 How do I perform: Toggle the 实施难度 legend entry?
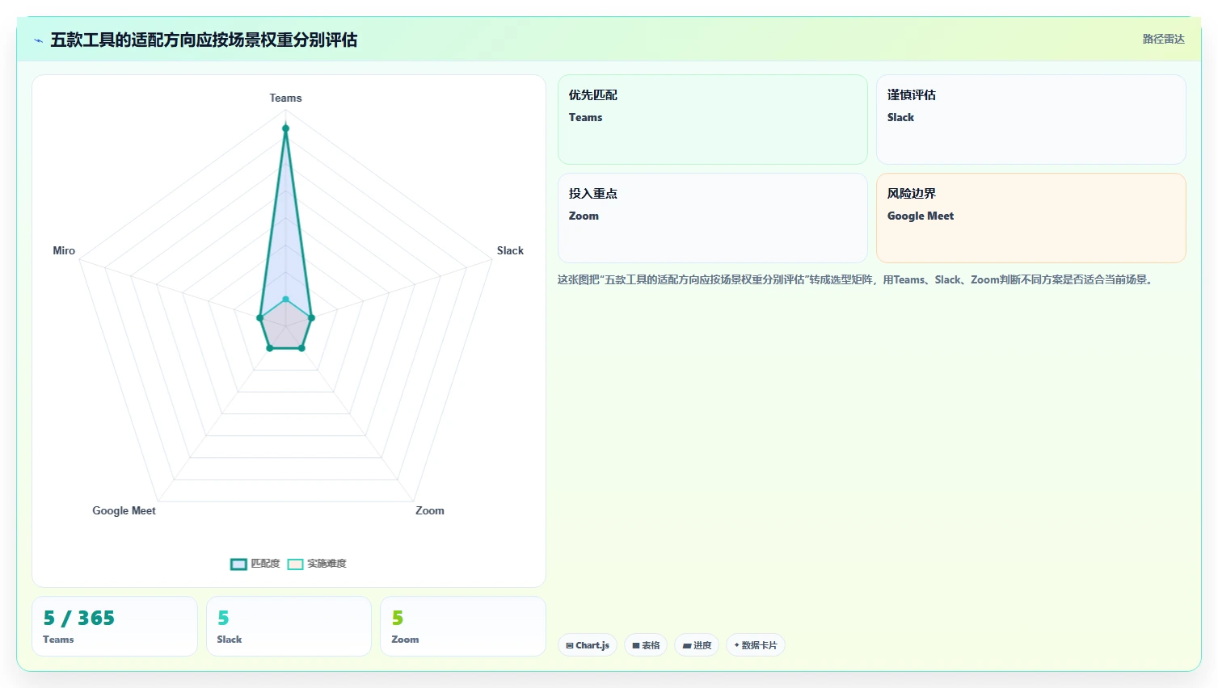coord(317,564)
